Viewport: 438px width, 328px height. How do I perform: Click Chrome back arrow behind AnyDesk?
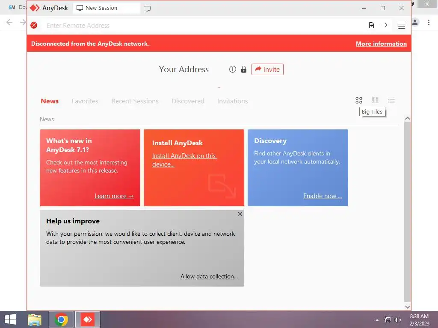point(9,22)
